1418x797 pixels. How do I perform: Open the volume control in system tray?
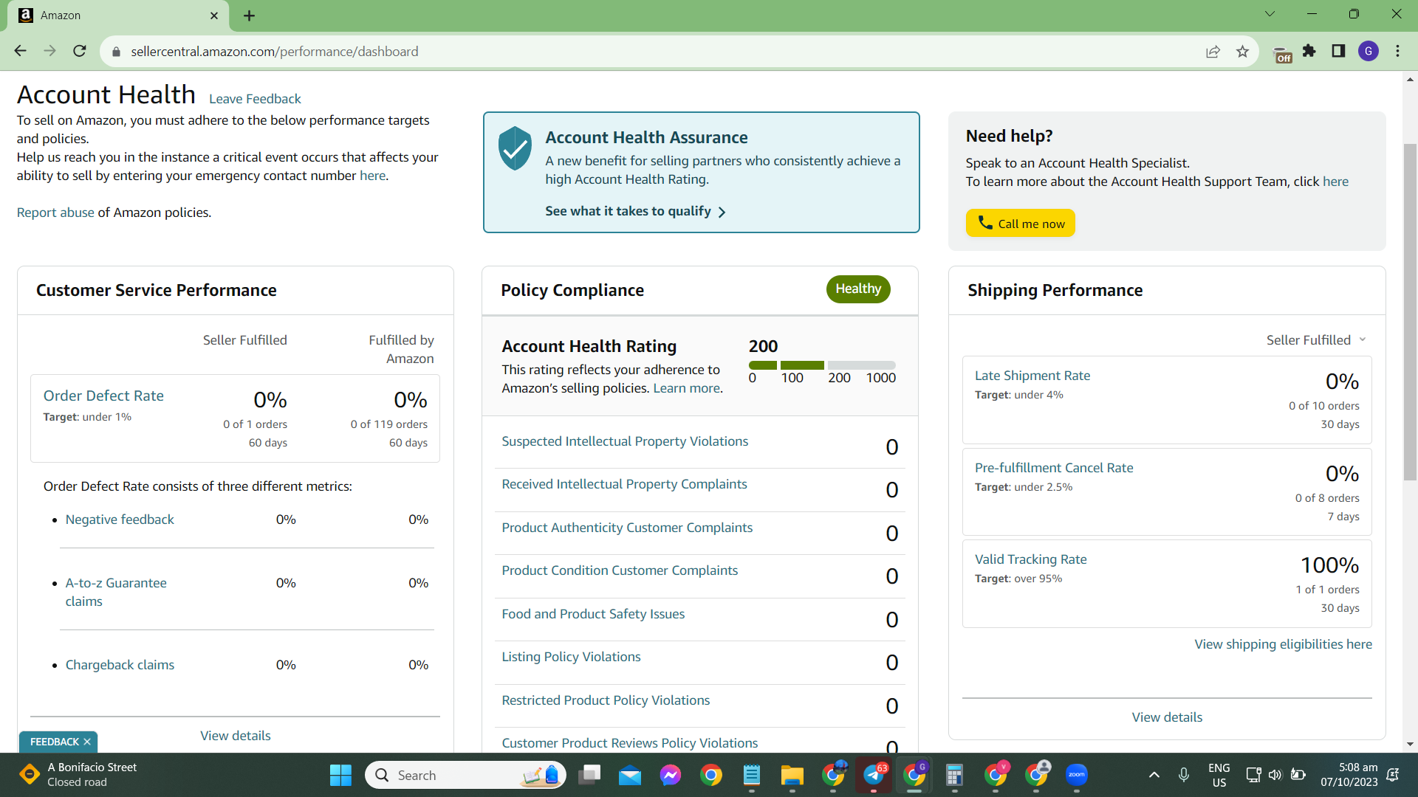tap(1275, 775)
